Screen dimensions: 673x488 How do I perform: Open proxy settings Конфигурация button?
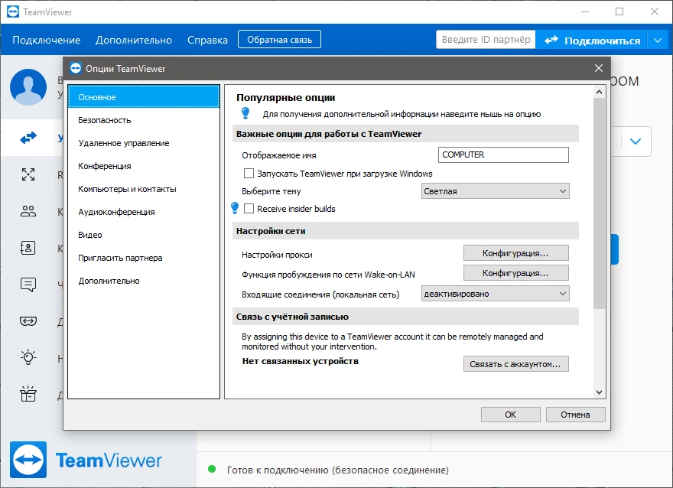click(516, 253)
